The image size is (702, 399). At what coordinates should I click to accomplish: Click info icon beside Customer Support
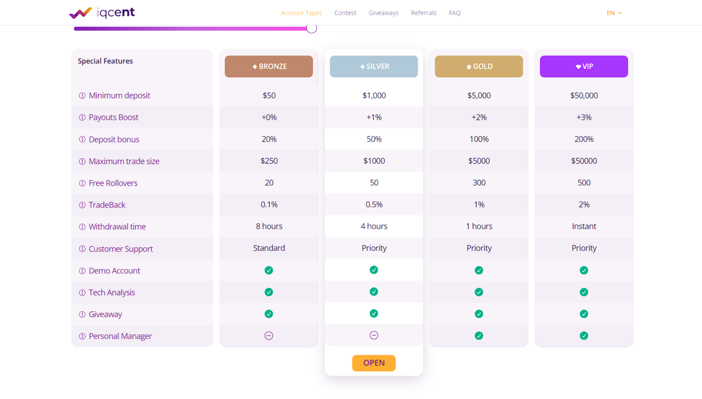[82, 249]
